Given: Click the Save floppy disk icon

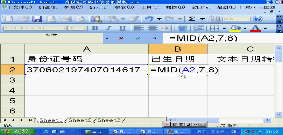Looking at the screenshot, I should 37,19.
